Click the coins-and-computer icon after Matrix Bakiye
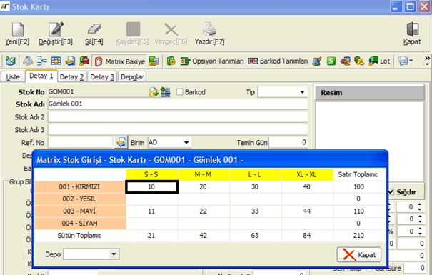 coord(154,61)
